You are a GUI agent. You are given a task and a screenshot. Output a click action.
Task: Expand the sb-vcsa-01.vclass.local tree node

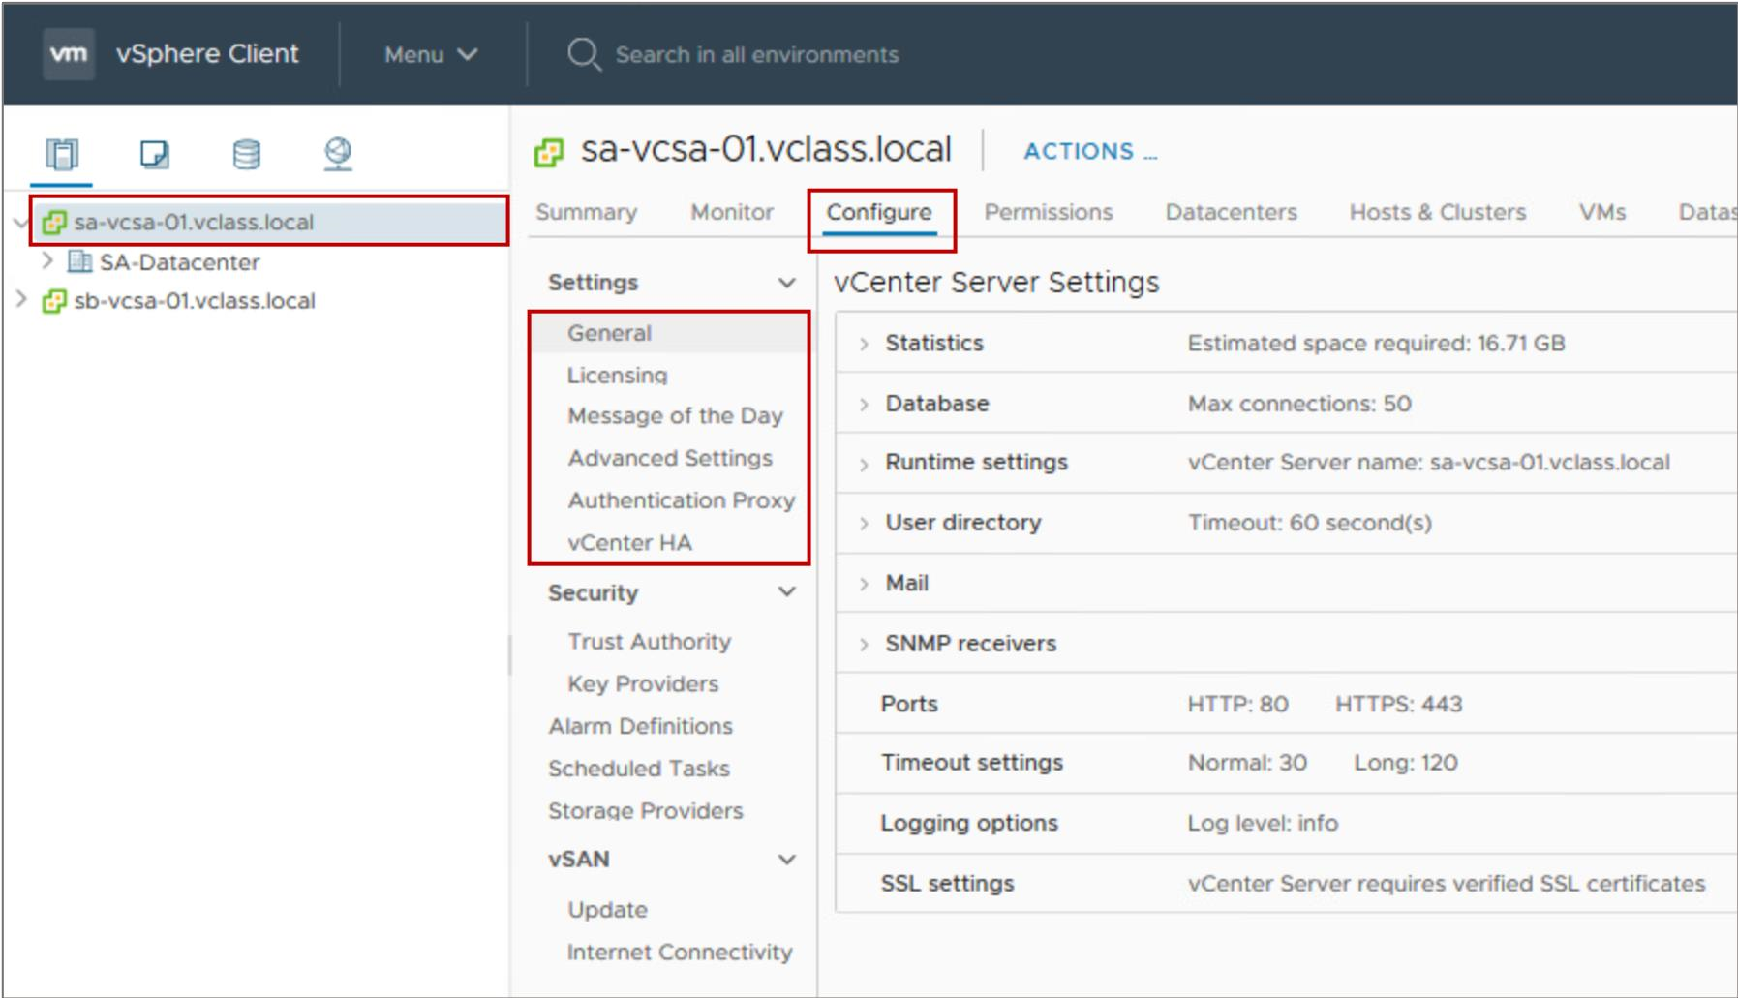tap(20, 299)
